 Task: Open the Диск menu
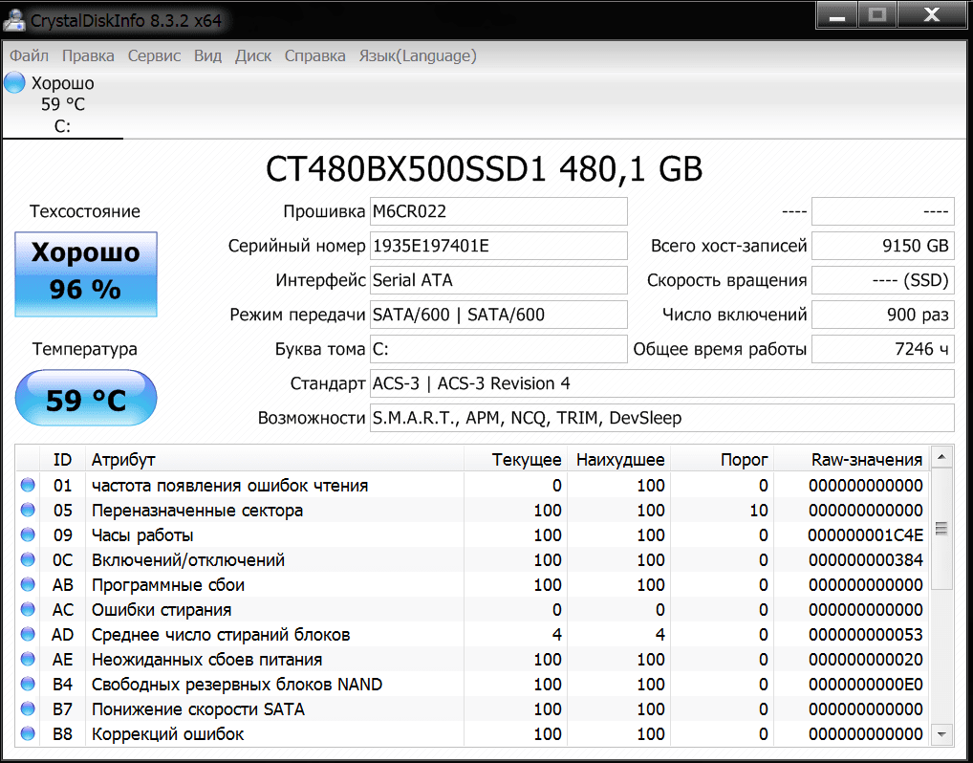[x=253, y=55]
